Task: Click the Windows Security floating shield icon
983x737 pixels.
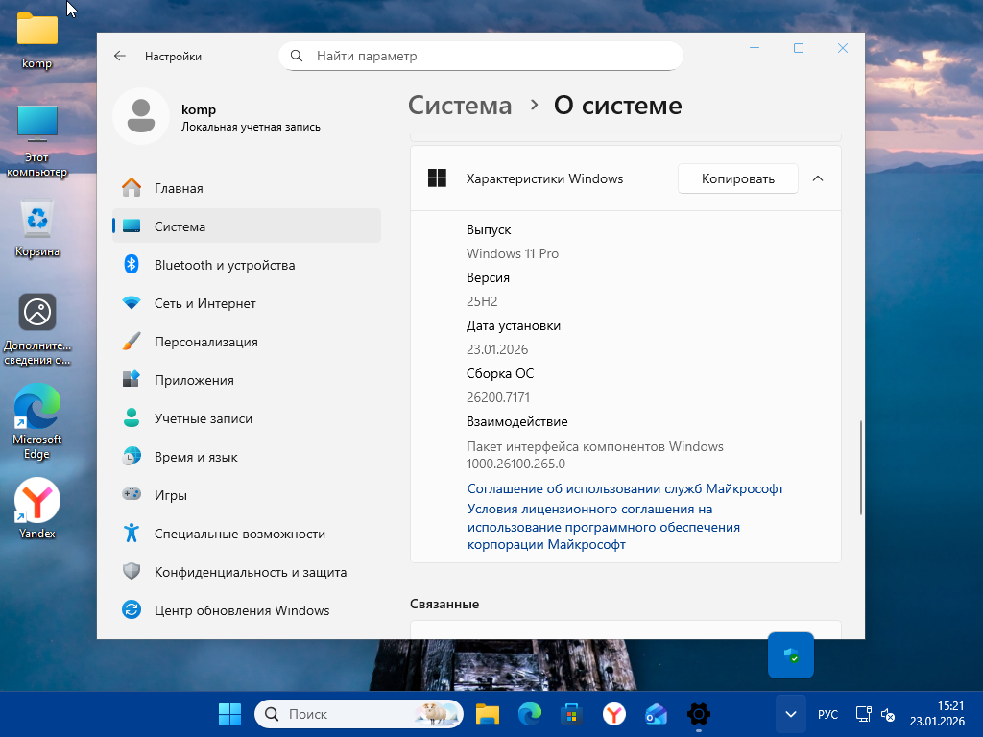Action: click(x=791, y=655)
